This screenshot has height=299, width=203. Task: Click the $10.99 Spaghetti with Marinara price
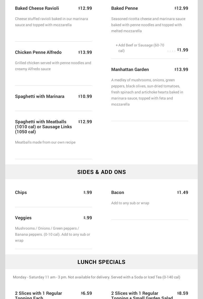85,96
